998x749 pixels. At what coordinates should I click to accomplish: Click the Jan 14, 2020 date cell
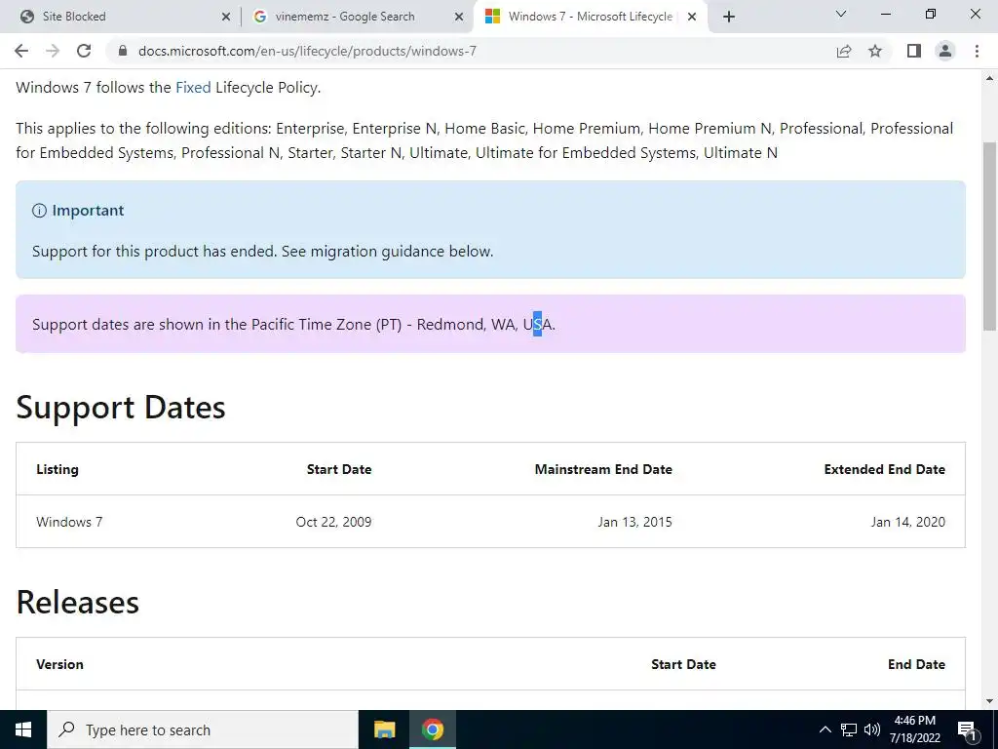pyautogui.click(x=908, y=522)
